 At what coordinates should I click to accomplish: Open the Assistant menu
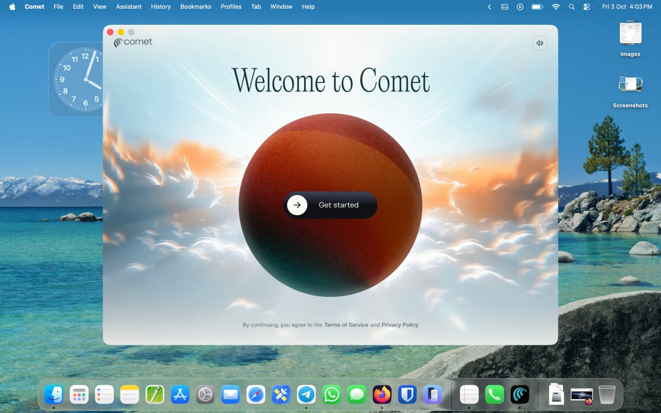click(x=128, y=7)
